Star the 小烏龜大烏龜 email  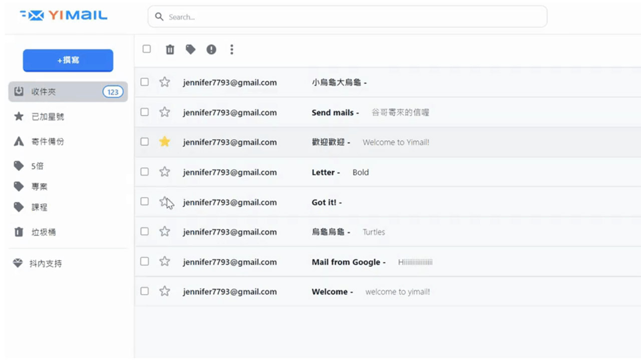[x=165, y=82]
